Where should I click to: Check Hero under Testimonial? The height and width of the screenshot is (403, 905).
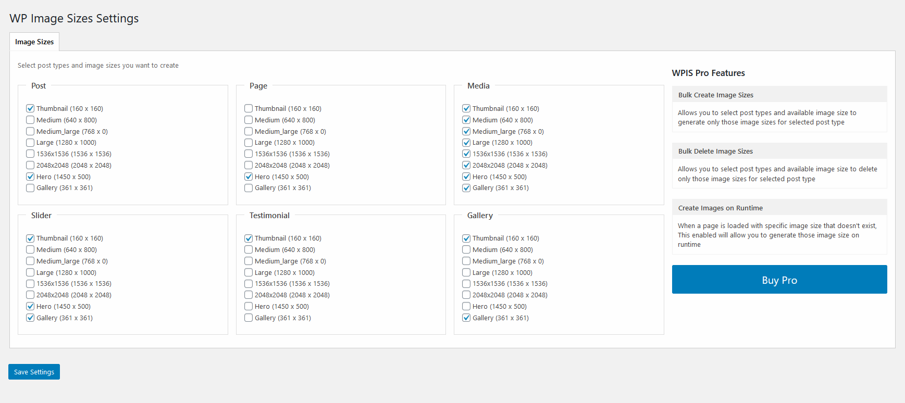(249, 306)
